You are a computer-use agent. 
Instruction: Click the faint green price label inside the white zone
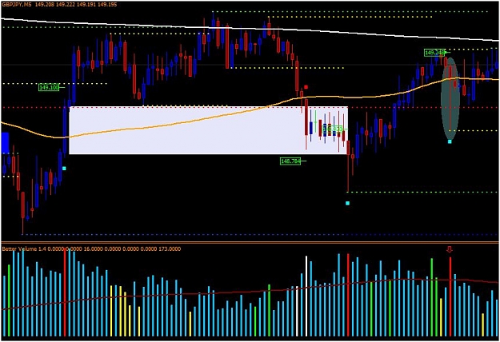(333, 129)
